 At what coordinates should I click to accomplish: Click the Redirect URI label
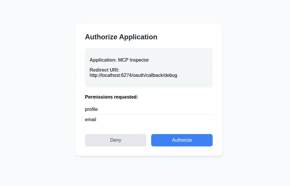coord(104,70)
